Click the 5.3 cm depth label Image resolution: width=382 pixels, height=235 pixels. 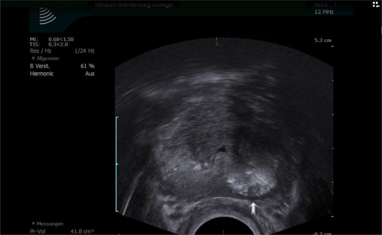(x=323, y=41)
